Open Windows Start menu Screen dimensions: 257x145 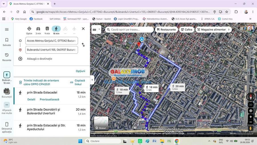80,141
